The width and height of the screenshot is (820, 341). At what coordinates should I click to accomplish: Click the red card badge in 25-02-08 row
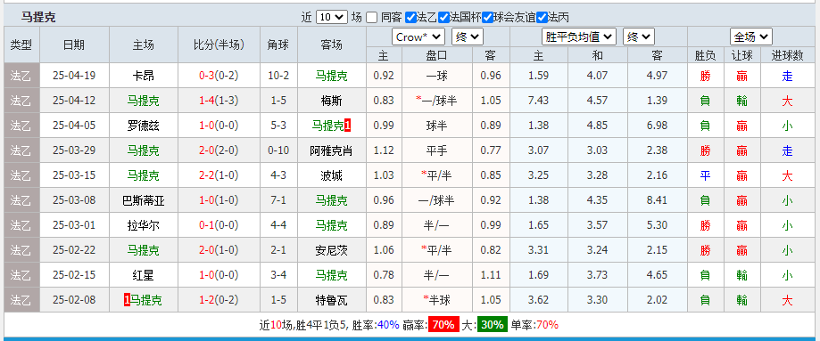coord(127,300)
